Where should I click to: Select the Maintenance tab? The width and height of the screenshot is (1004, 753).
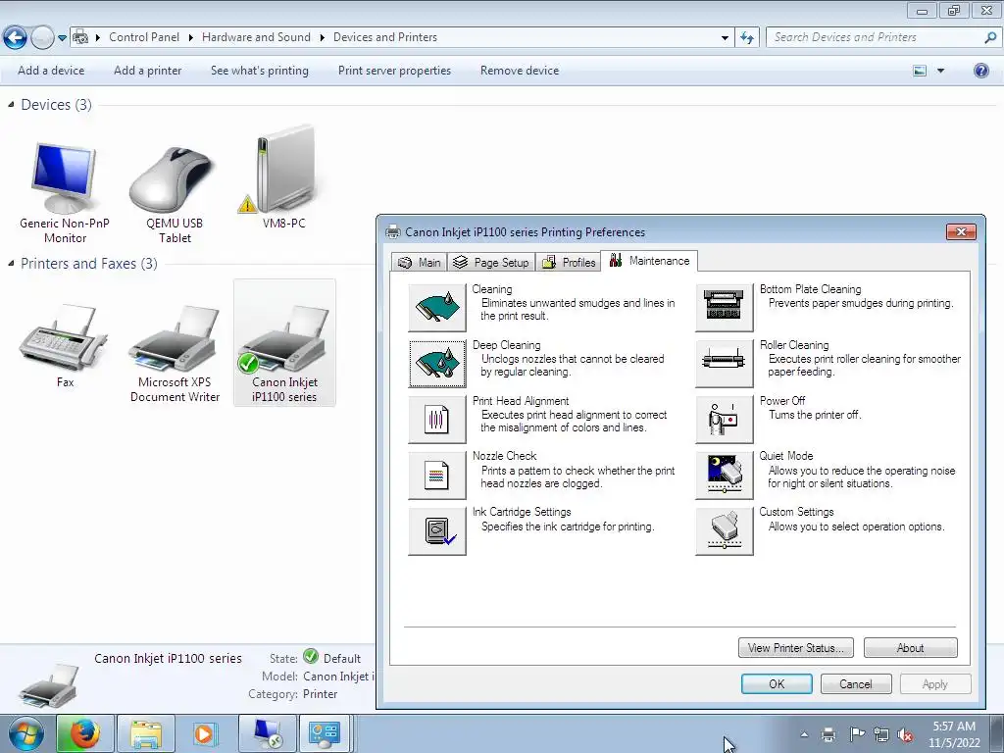coord(649,261)
